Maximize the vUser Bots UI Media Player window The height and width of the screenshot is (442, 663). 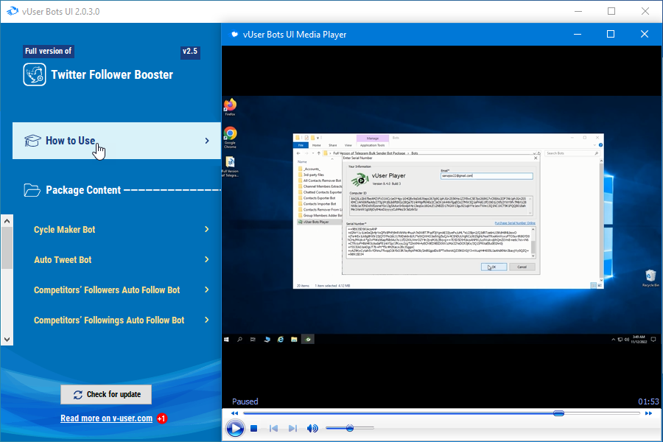[x=611, y=34]
